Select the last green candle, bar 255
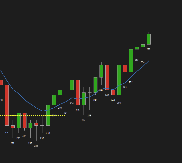Image resolution: width=182 pixels, height=163 pixels. [x=149, y=39]
